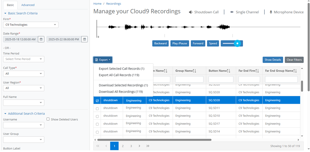Switch to the Basic tab

11,5
